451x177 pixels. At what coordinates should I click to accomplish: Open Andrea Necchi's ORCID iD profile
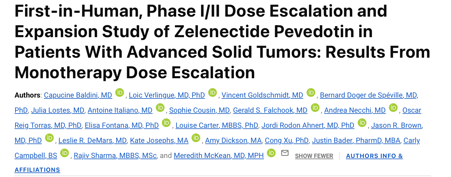pos(393,108)
